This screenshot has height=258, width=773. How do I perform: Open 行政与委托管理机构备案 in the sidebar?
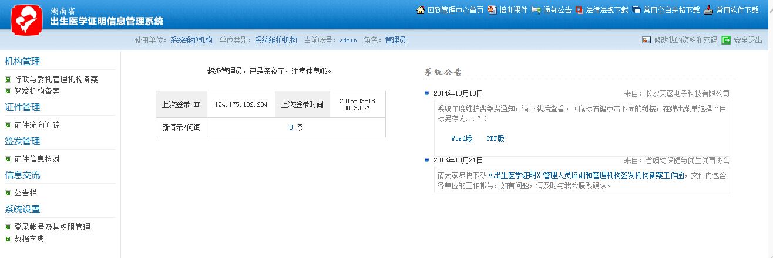tap(56, 79)
